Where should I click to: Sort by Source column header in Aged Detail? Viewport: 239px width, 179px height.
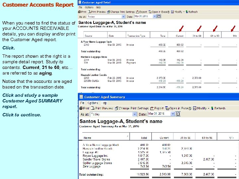coord(95,35)
